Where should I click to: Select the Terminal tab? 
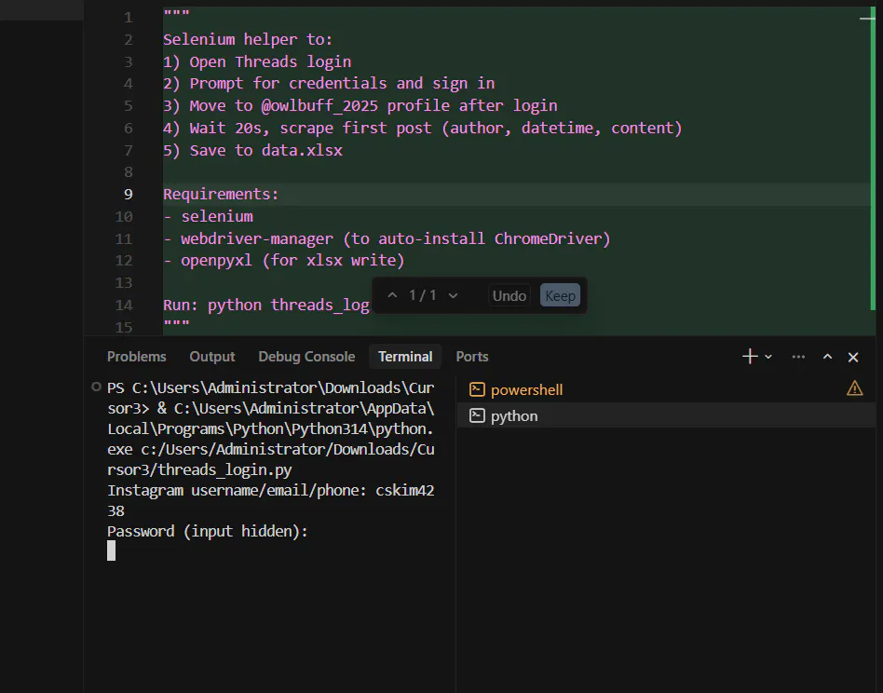[x=405, y=357]
